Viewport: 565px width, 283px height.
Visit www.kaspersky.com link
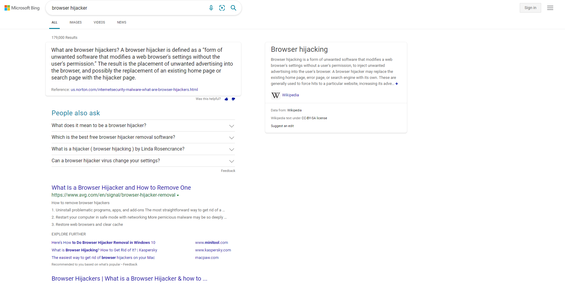213,250
